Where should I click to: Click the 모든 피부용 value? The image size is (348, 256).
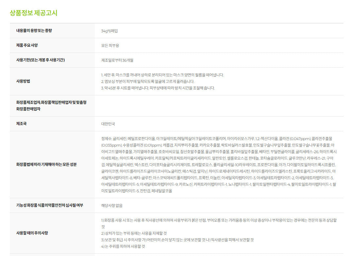[111, 45]
